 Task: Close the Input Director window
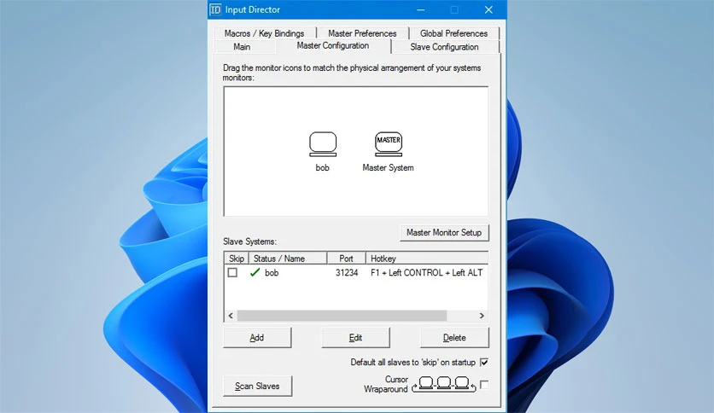[x=489, y=9]
